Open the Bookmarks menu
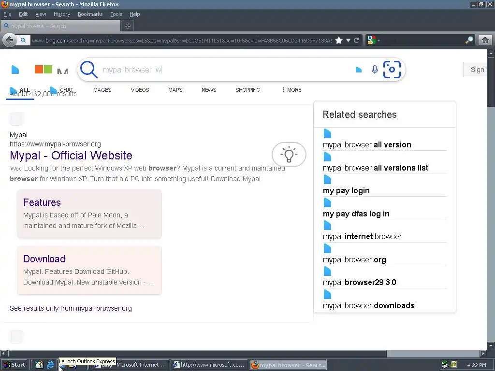 coord(90,14)
